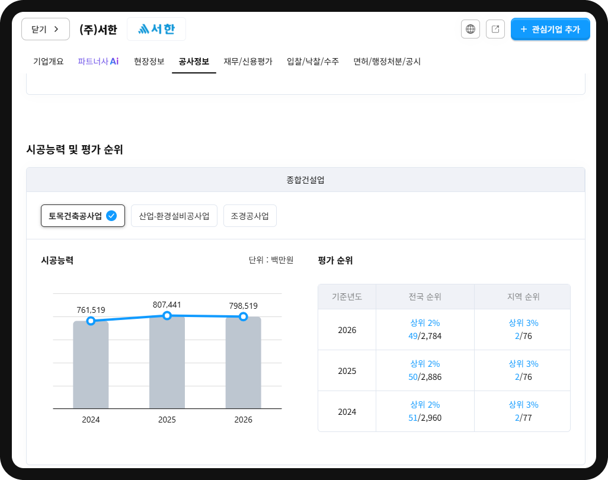Click the 닫기 close panel button

point(46,29)
